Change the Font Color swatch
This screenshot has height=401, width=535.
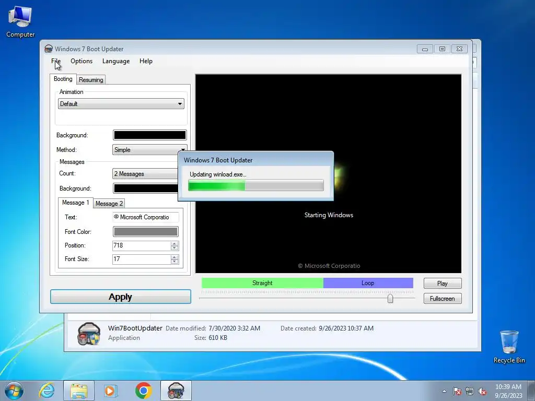[x=146, y=232]
